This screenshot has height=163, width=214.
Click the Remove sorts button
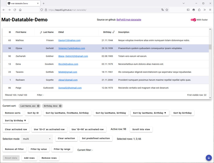(x=13, y=113)
